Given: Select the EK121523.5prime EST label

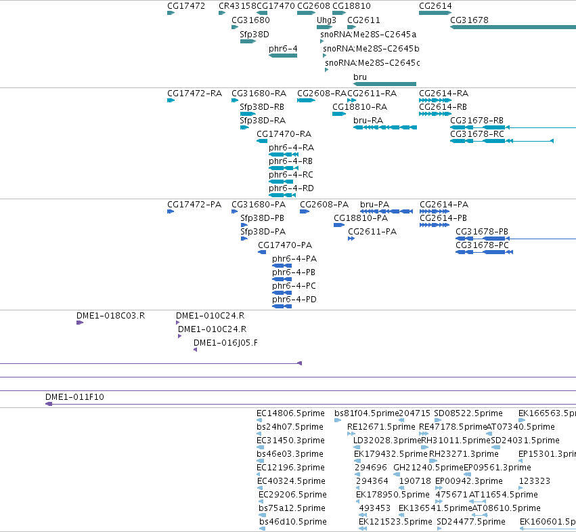Looking at the screenshot, I should [395, 522].
